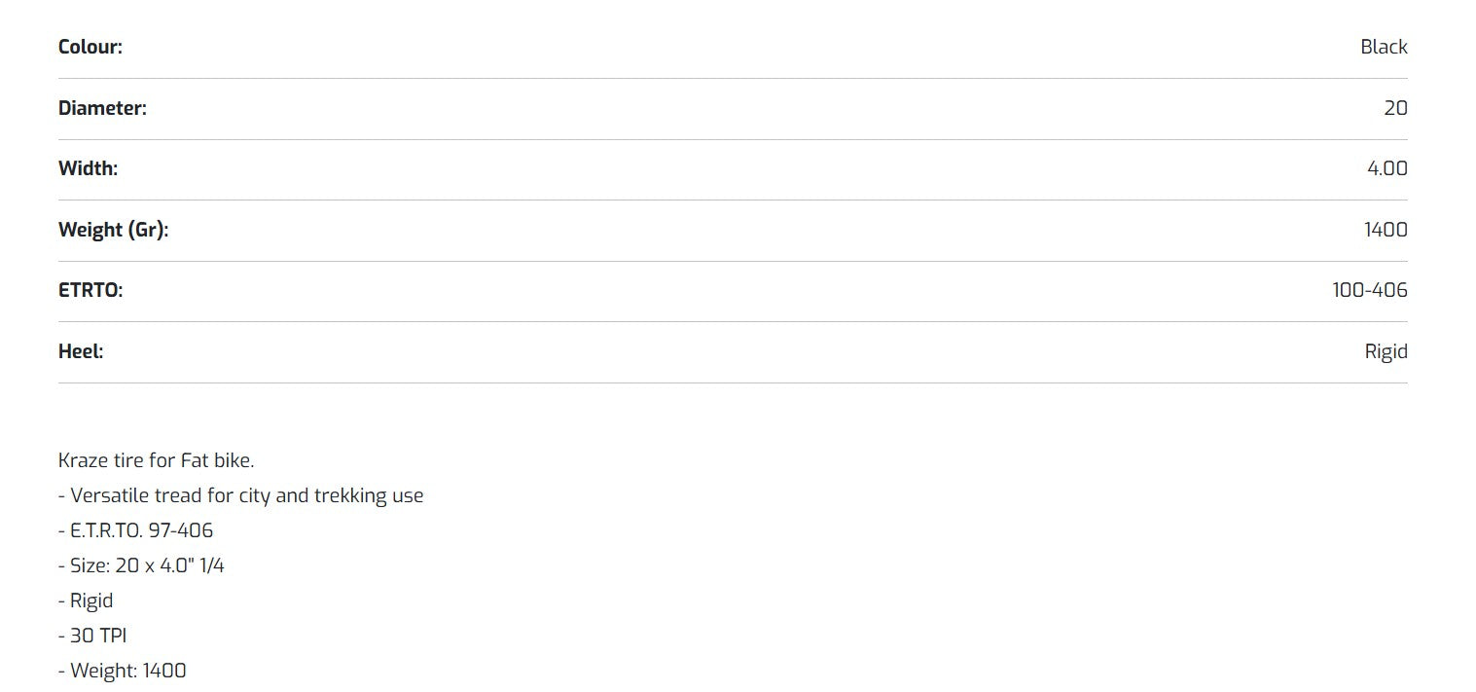This screenshot has height=692, width=1476.
Task: Click the 'Kraze tire for Fat bike.' text
Action: (x=156, y=460)
